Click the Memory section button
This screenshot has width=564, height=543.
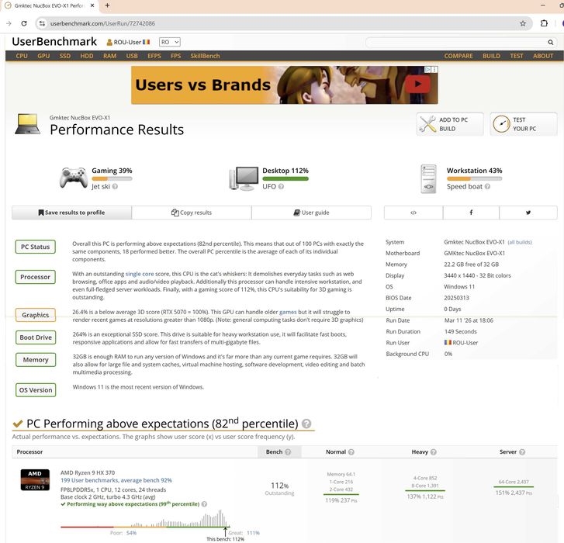tap(35, 360)
